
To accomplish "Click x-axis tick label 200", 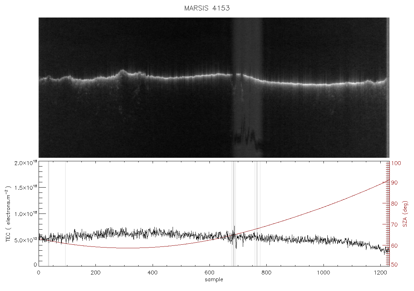I will (95, 272).
